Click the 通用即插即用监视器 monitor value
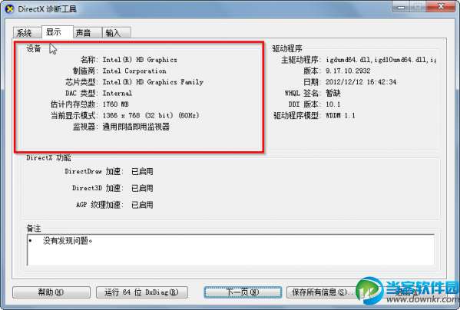The height and width of the screenshot is (310, 460). pyautogui.click(x=136, y=127)
